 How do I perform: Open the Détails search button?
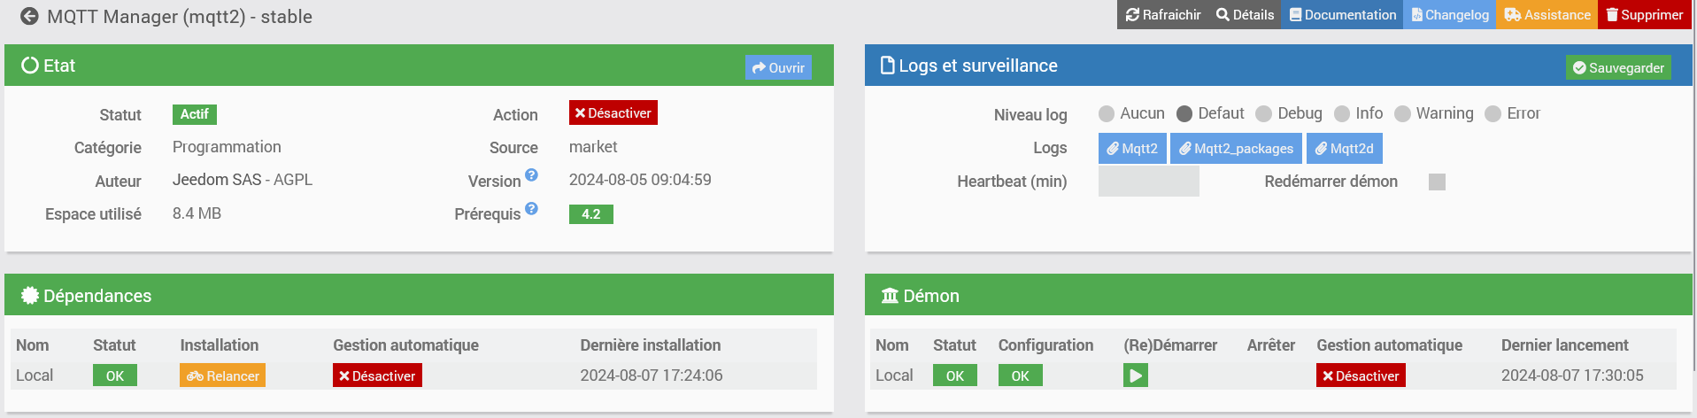[x=1245, y=15]
